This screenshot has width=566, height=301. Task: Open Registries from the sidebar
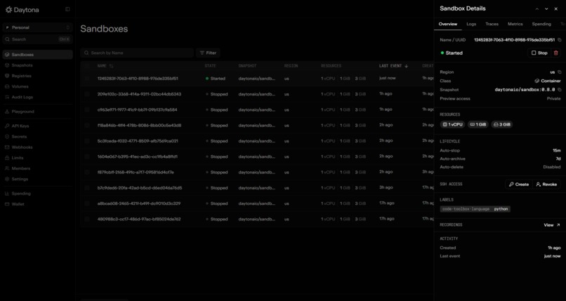tap(21, 76)
